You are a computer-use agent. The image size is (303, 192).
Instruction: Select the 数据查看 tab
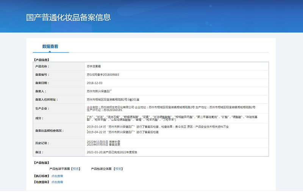tap(50, 46)
